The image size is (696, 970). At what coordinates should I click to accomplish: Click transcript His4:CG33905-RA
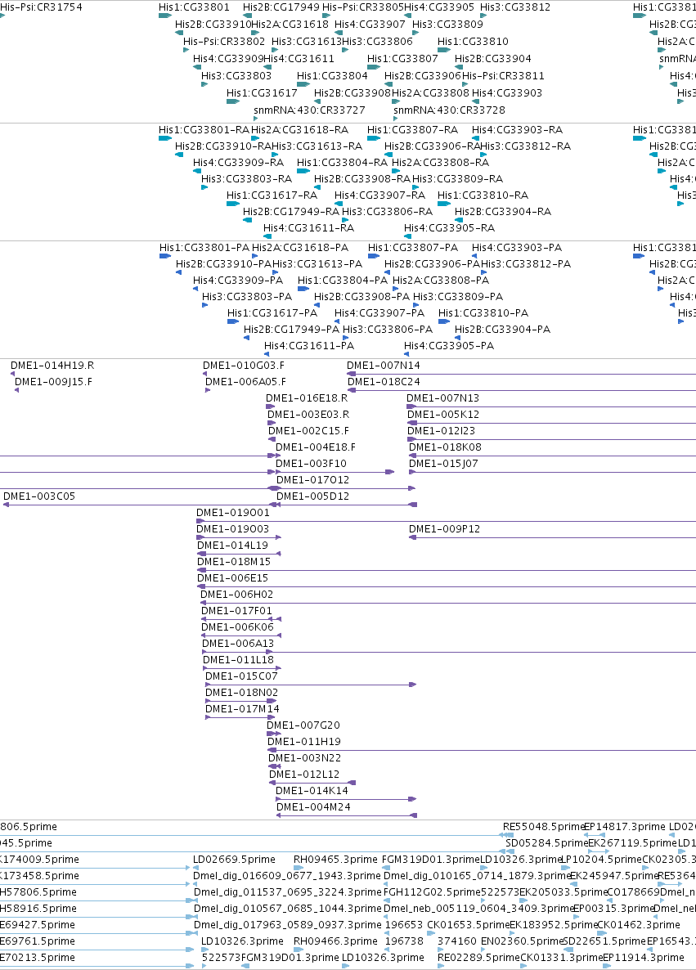coord(449,228)
